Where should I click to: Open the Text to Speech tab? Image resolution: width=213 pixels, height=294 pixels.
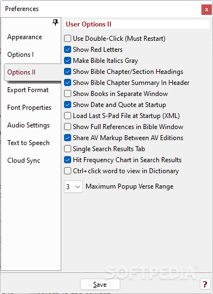coord(28,143)
